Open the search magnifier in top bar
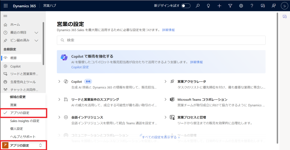This screenshot has height=150, width=290. coord(198,6)
